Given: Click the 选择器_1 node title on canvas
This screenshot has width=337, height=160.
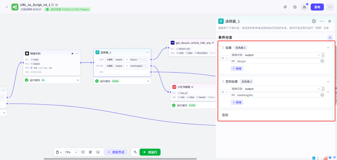Looking at the screenshot, I should pos(106,52).
